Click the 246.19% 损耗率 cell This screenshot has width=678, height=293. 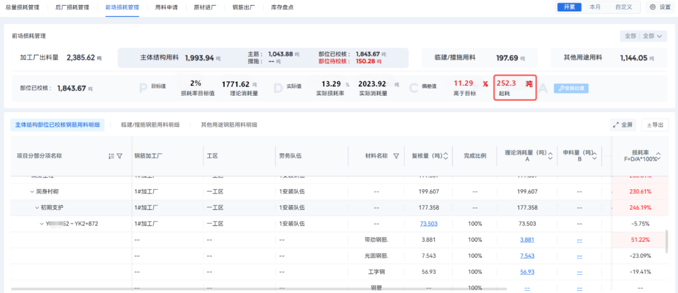point(640,208)
